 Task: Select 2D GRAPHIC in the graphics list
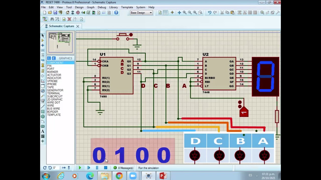[x=55, y=99]
